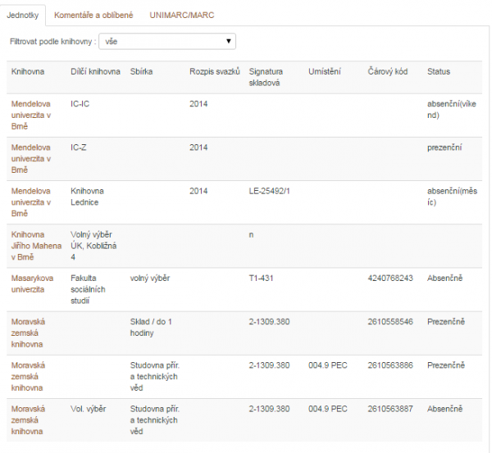The width and height of the screenshot is (492, 453).
Task: Click the Rozpis svazků column header
Action: (x=214, y=72)
